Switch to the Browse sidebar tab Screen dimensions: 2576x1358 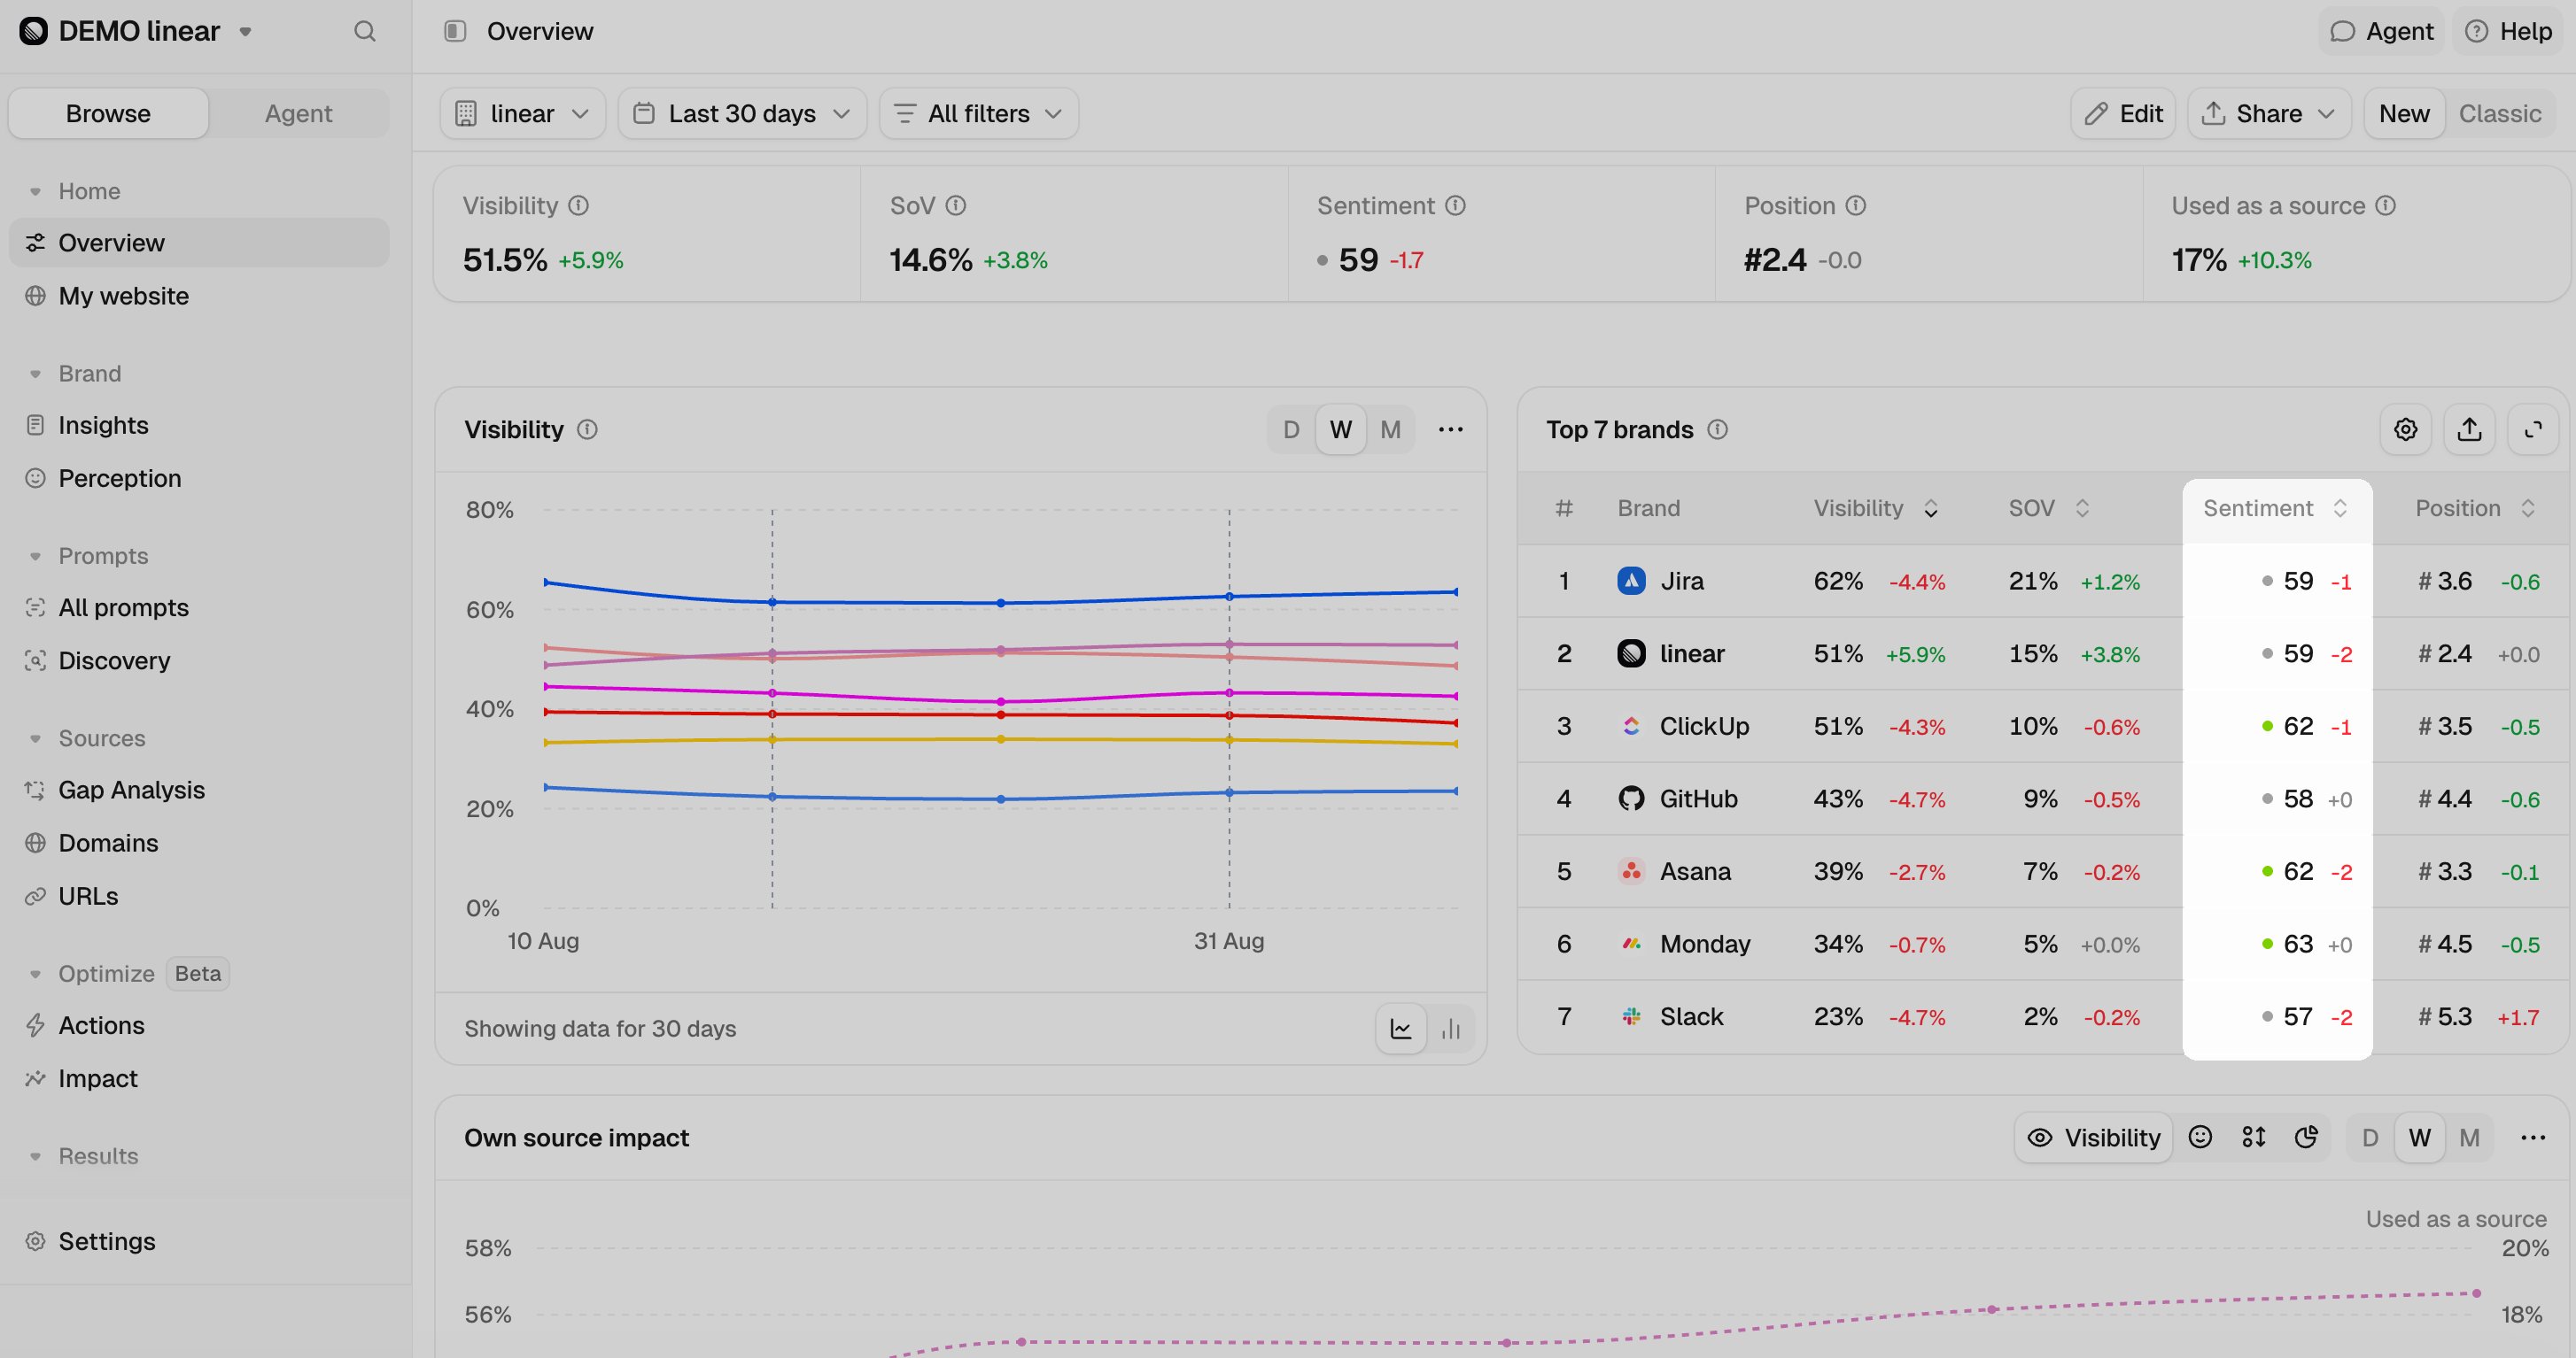[x=108, y=114]
